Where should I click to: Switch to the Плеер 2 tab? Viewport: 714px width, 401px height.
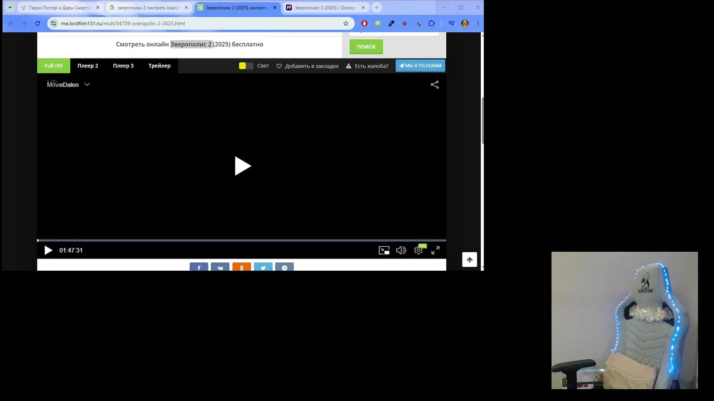point(88,66)
